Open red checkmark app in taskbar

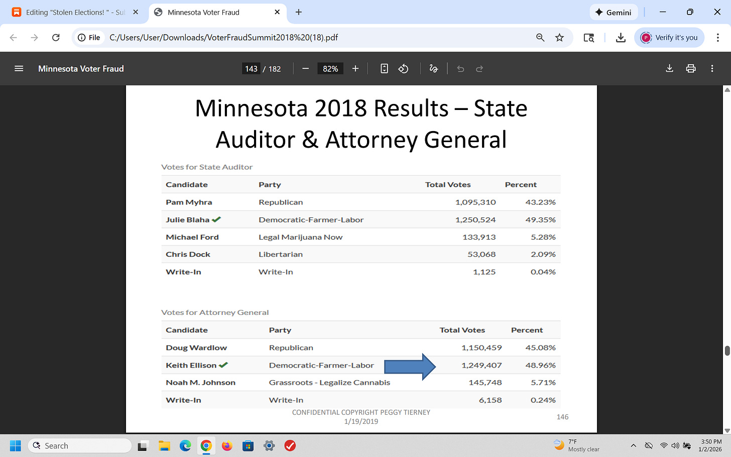pyautogui.click(x=290, y=445)
